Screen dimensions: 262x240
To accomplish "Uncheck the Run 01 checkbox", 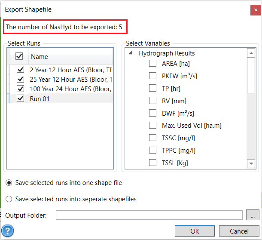I will coord(20,98).
